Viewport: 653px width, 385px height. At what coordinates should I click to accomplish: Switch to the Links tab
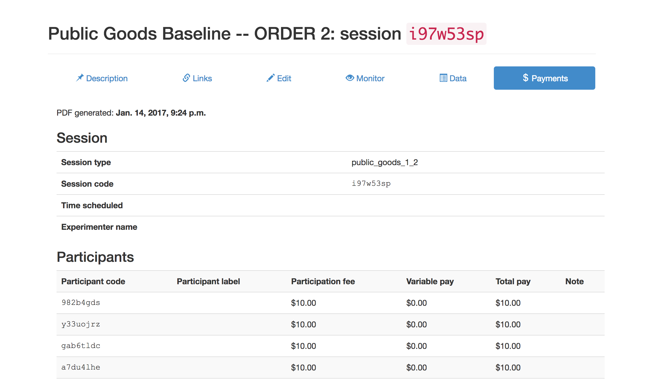tap(202, 78)
